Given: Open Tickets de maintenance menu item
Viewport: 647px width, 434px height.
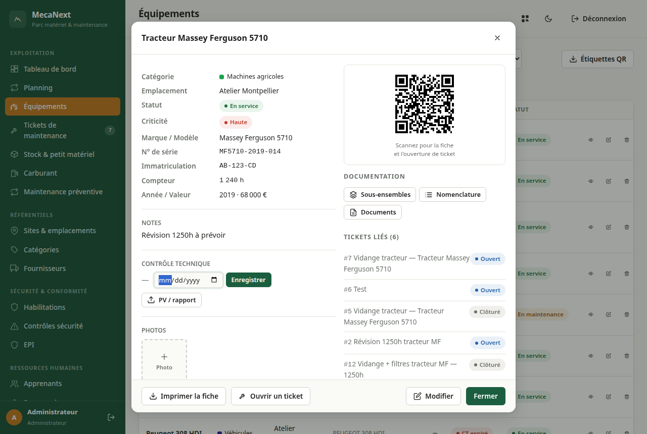Looking at the screenshot, I should point(63,130).
